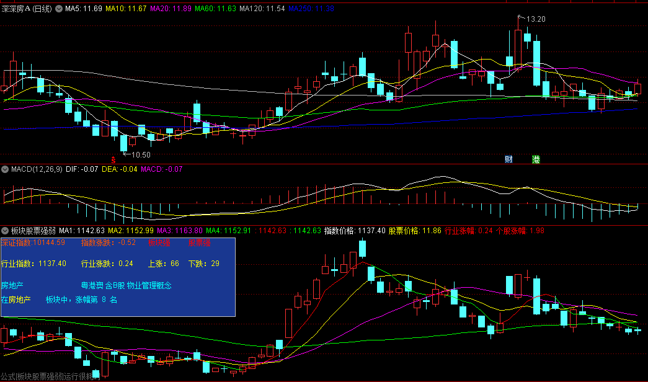This screenshot has height=382, width=648.
Task: Click the MA3: 1163.80 label
Action: click(180, 231)
